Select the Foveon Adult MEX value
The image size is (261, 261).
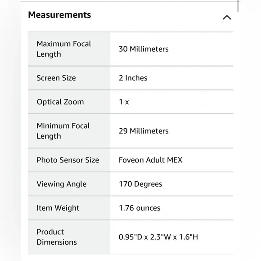[150, 160]
